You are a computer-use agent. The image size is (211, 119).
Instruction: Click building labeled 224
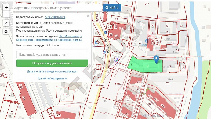click(x=24, y=98)
